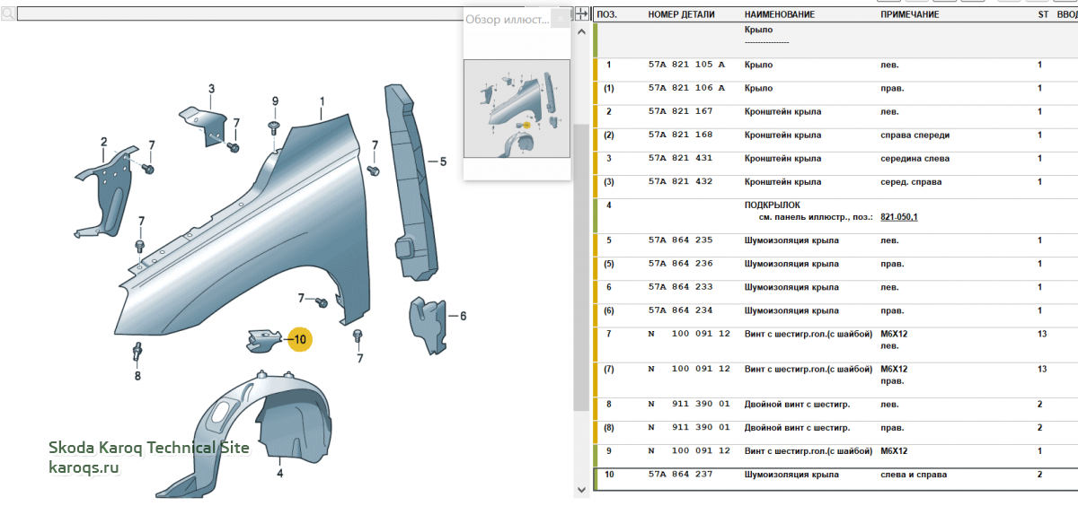Screen dimensions: 1078x506
Task: Select callout 6 next to the small insulator
Action: pyautogui.click(x=463, y=316)
